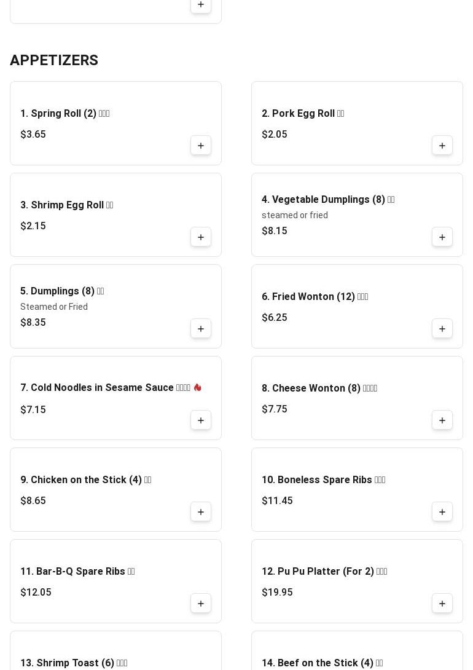Select the Shrimp Toast (6) item card
The width and height of the screenshot is (473, 670).
click(x=115, y=650)
